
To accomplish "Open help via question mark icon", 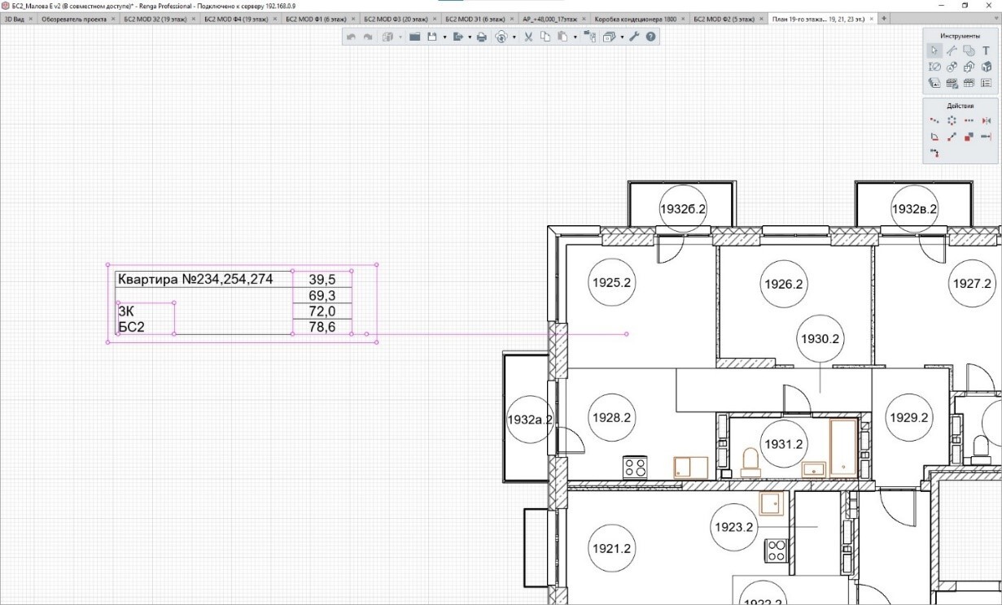I will coord(650,37).
